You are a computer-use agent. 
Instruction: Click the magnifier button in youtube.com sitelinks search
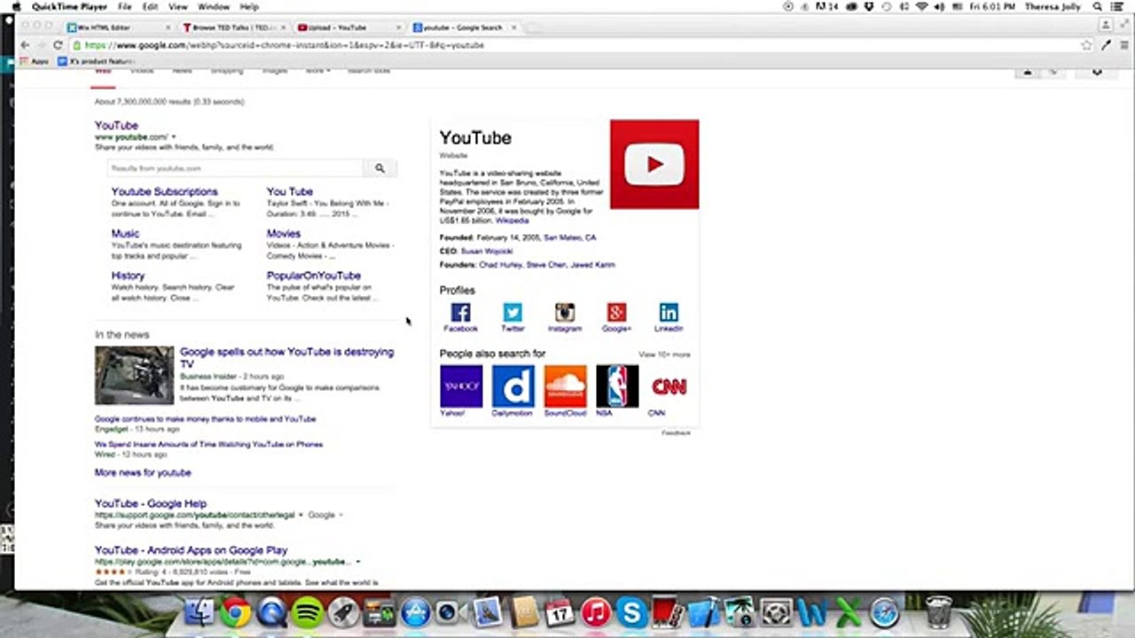coord(380,168)
